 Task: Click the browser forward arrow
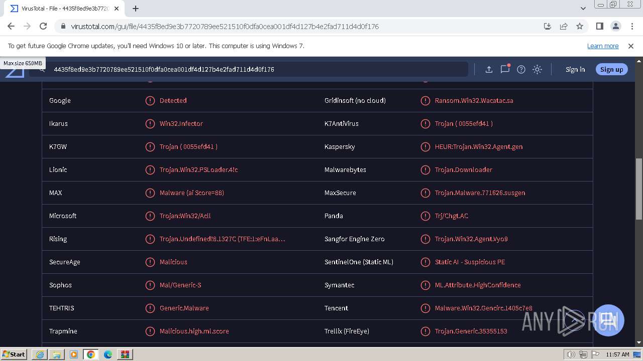point(27,26)
